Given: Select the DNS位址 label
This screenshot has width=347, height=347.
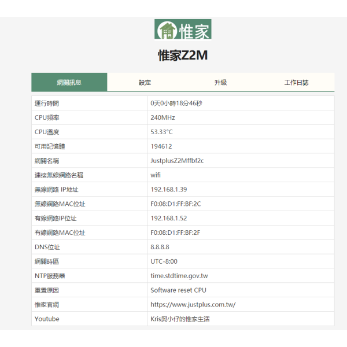Looking at the screenshot, I should [x=47, y=247].
